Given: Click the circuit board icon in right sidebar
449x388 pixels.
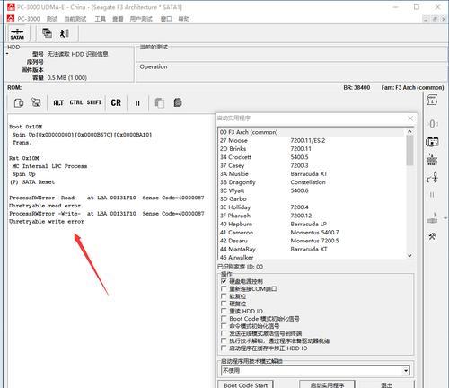Looking at the screenshot, I should 432,160.
